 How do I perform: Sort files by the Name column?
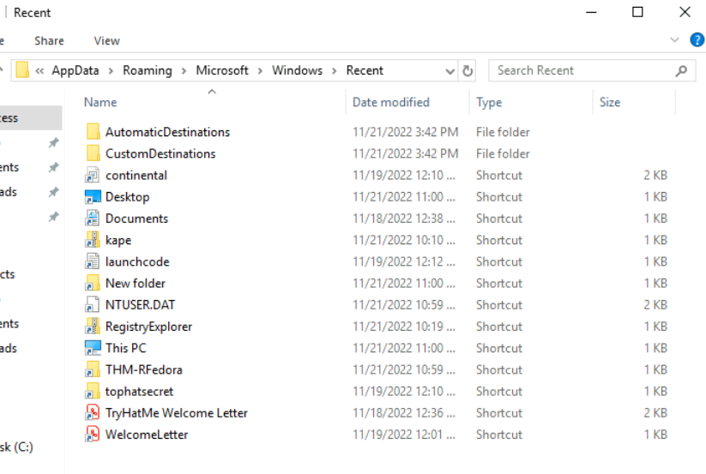(100, 102)
